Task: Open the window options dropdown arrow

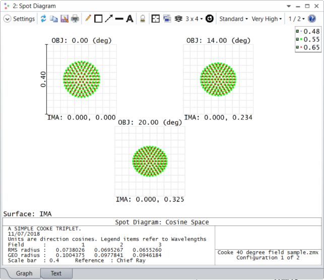Action: coord(289,6)
